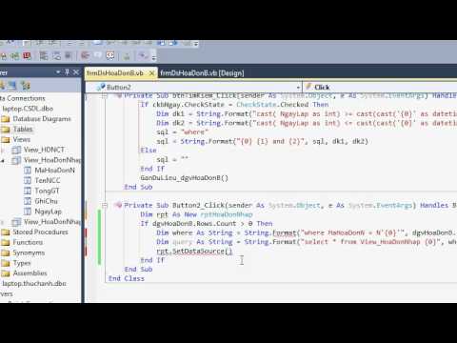The height and width of the screenshot is (343, 457).
Task: Click the End Class line in the editor
Action: pyautogui.click(x=127, y=278)
